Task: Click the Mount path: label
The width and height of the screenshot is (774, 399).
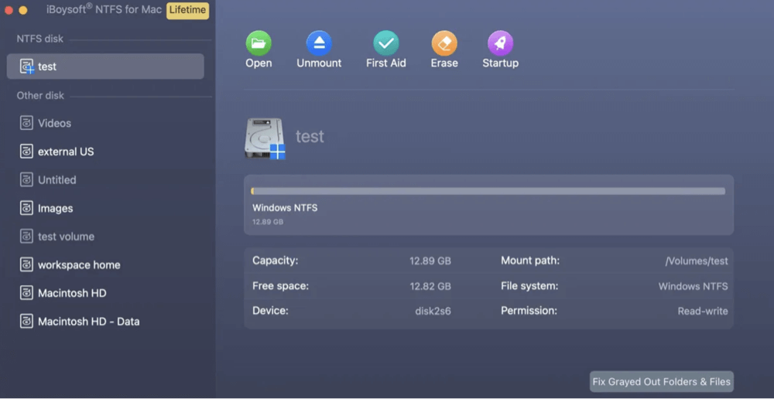Action: [530, 261]
